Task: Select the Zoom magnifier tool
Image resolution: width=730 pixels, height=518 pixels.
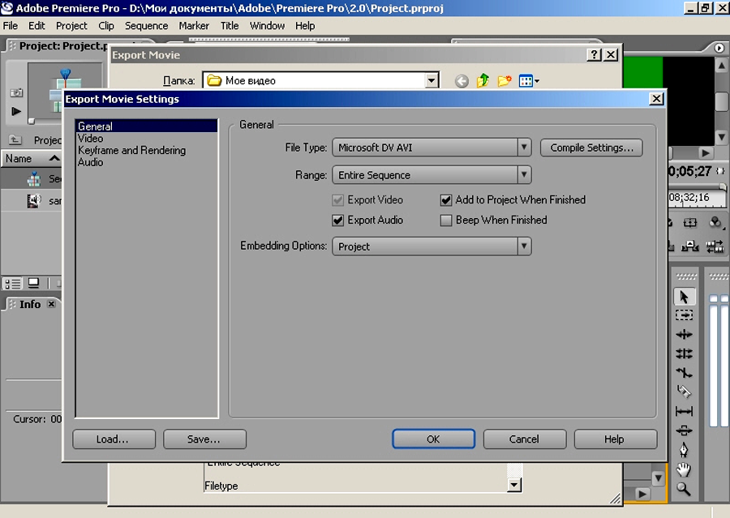Action: click(x=684, y=489)
